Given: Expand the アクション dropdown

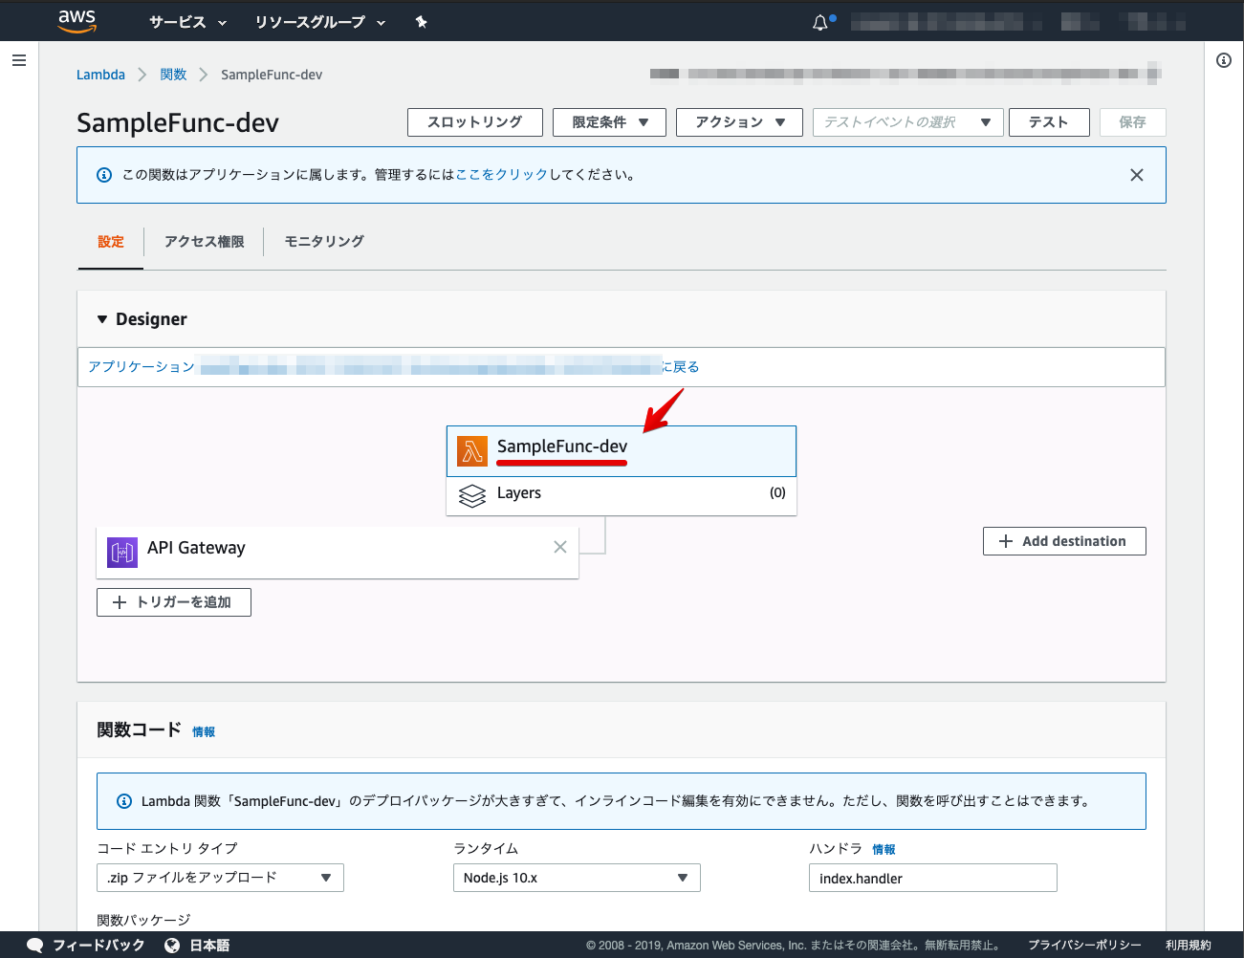Looking at the screenshot, I should [x=739, y=122].
